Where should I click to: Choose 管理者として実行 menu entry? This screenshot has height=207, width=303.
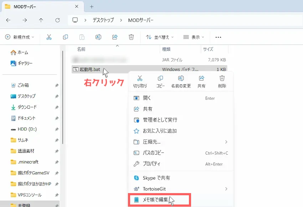[x=160, y=120]
